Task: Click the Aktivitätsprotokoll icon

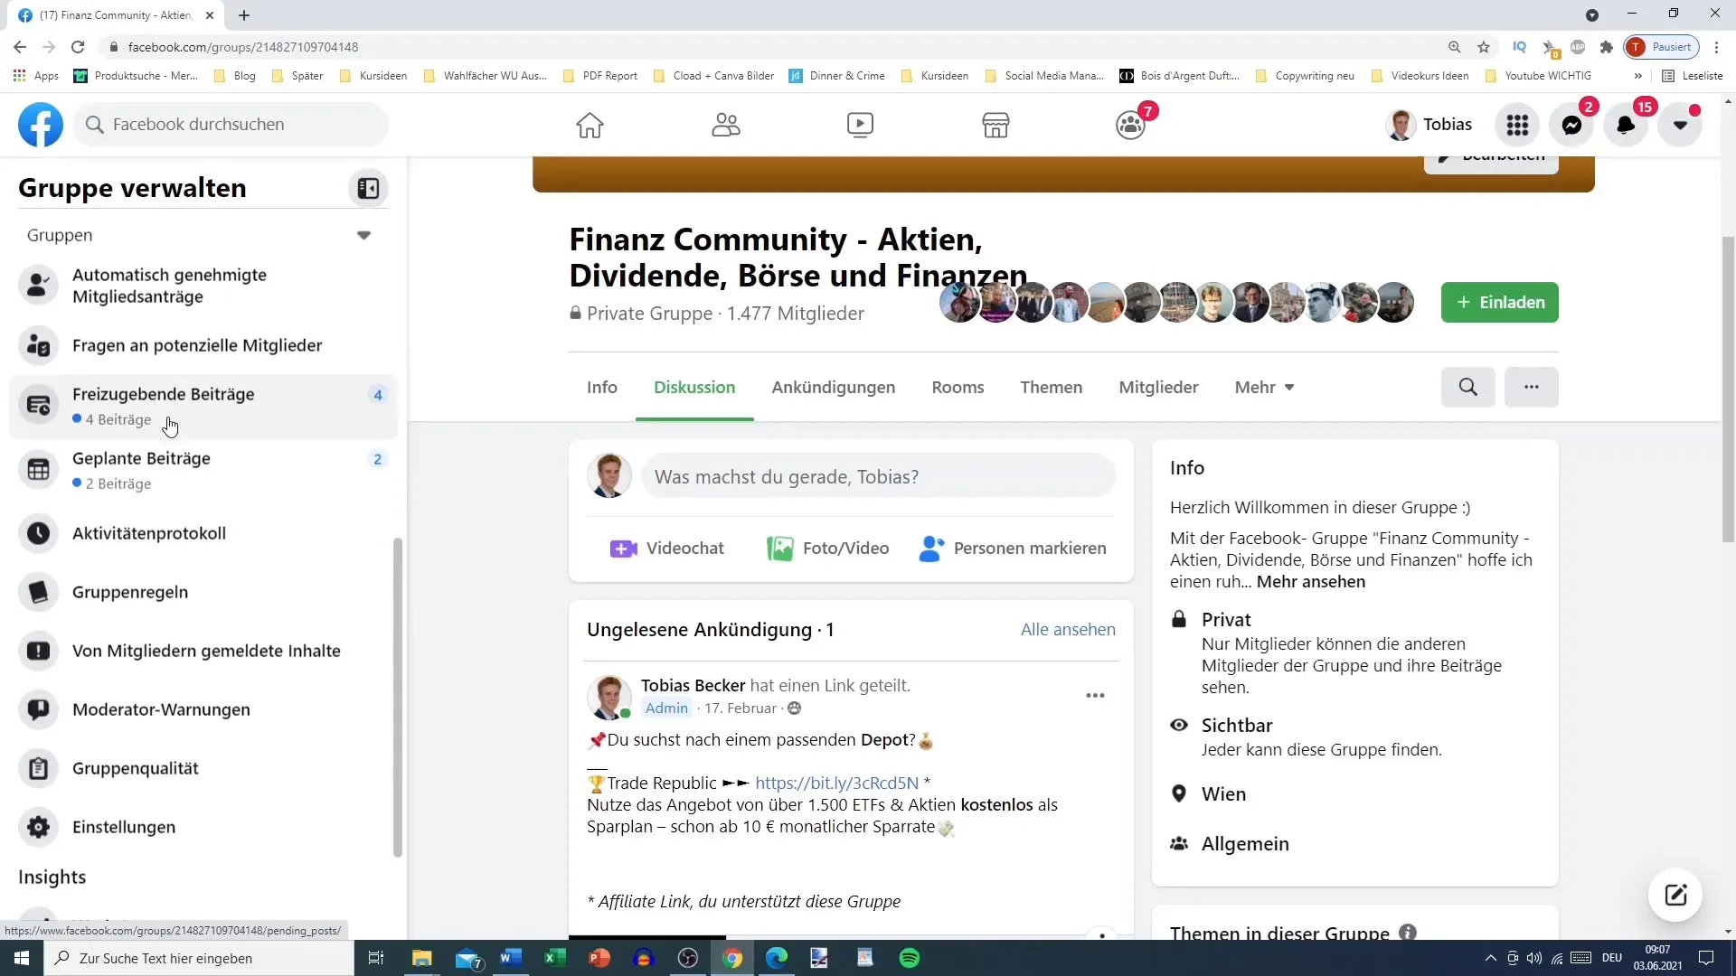Action: tap(38, 532)
